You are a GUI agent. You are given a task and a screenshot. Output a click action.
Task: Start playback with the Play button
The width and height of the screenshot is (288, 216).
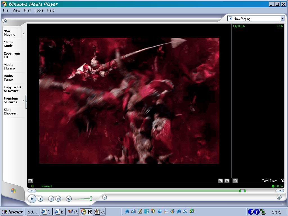click(x=32, y=199)
